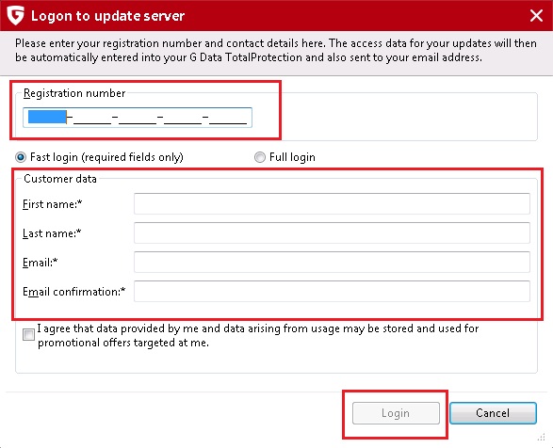
Task: Select Fast login (required fields only)
Action: [x=21, y=157]
